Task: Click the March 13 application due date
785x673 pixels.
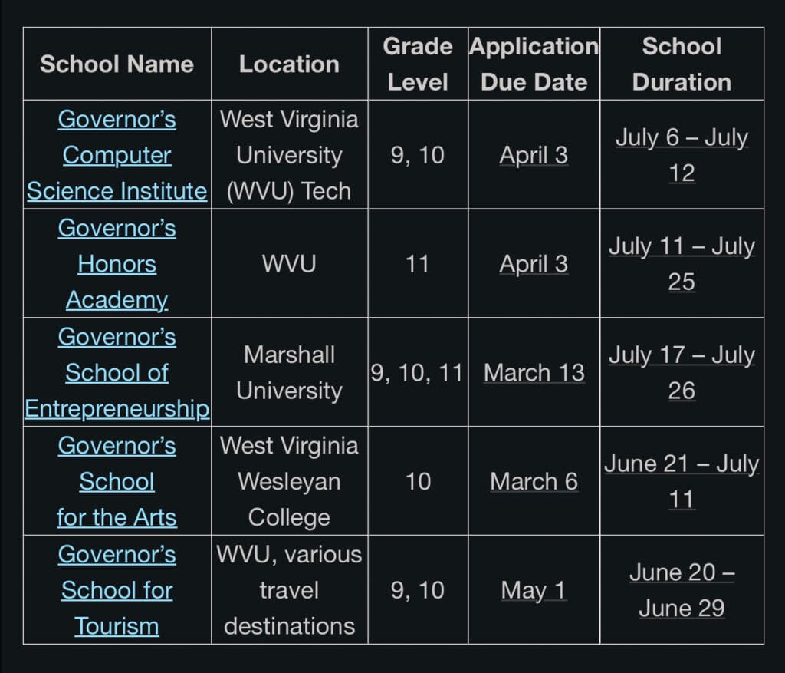Action: pos(534,373)
